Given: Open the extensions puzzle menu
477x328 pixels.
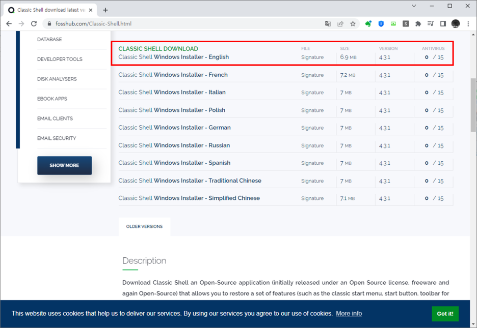Looking at the screenshot, I should pos(418,24).
